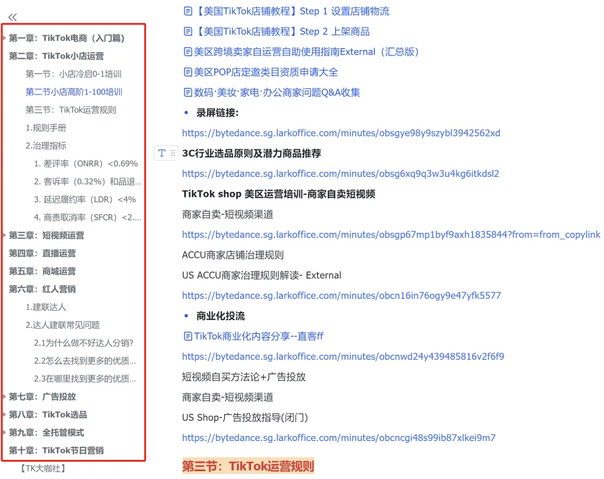Jump to 延迟履约率（LDR）<4% entry
The height and width of the screenshot is (479, 604).
click(85, 199)
